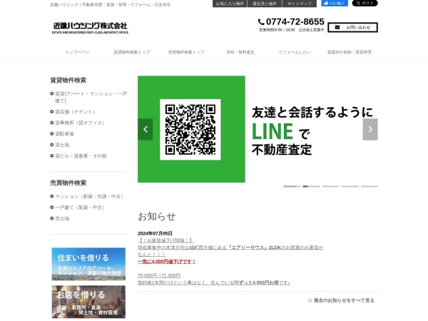428x321 pixels.
Task: Click the previous slide arrow on the carousel
Action: tap(146, 129)
